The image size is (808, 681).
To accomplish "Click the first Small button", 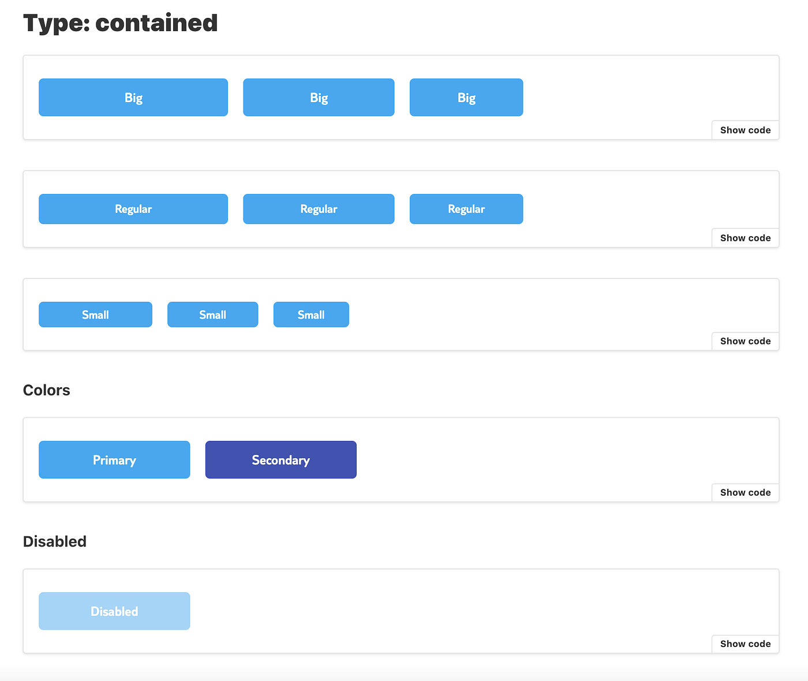I will pyautogui.click(x=95, y=315).
